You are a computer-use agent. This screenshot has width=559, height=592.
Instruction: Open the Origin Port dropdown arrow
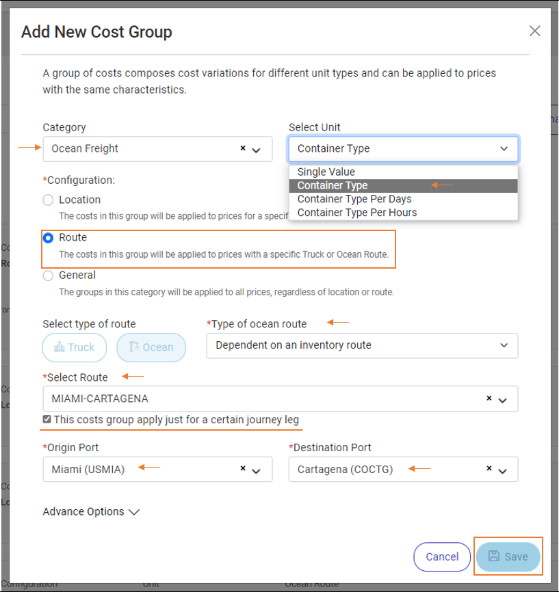coord(257,471)
